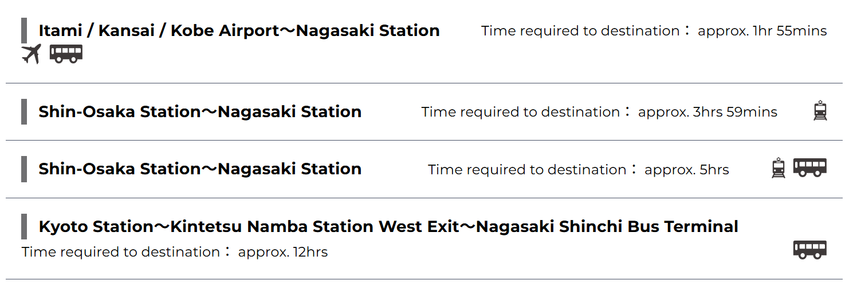
Task: Click the 'approx. 3hrs 59mins' time text
Action: [x=707, y=112]
